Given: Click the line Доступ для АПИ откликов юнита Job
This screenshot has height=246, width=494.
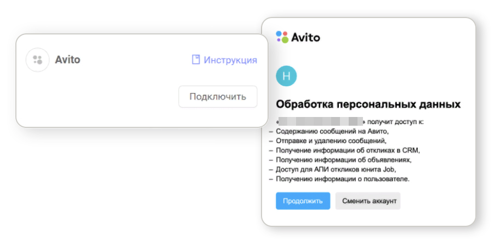Looking at the screenshot, I should pyautogui.click(x=336, y=169).
